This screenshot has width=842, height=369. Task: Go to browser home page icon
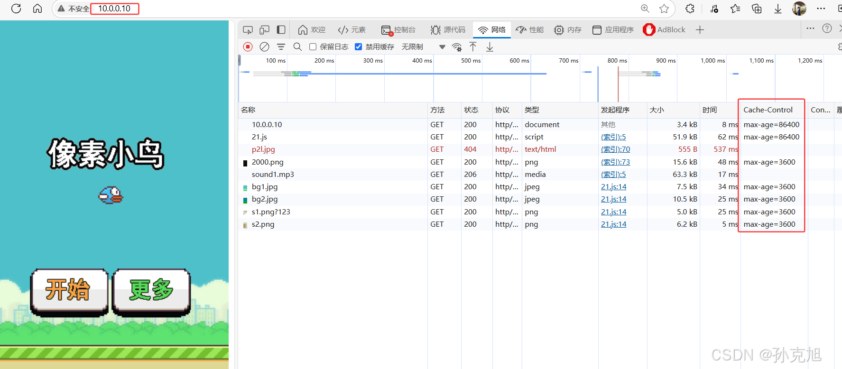coord(37,9)
